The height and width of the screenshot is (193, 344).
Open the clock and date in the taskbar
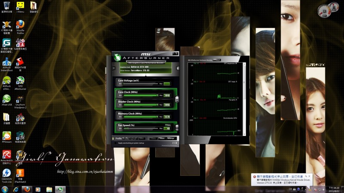[x=335, y=190]
